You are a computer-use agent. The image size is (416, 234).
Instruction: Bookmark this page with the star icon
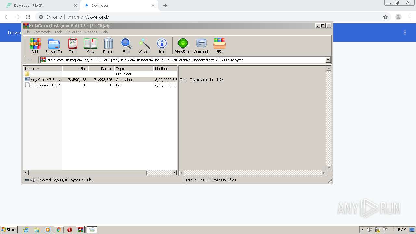pyautogui.click(x=385, y=17)
